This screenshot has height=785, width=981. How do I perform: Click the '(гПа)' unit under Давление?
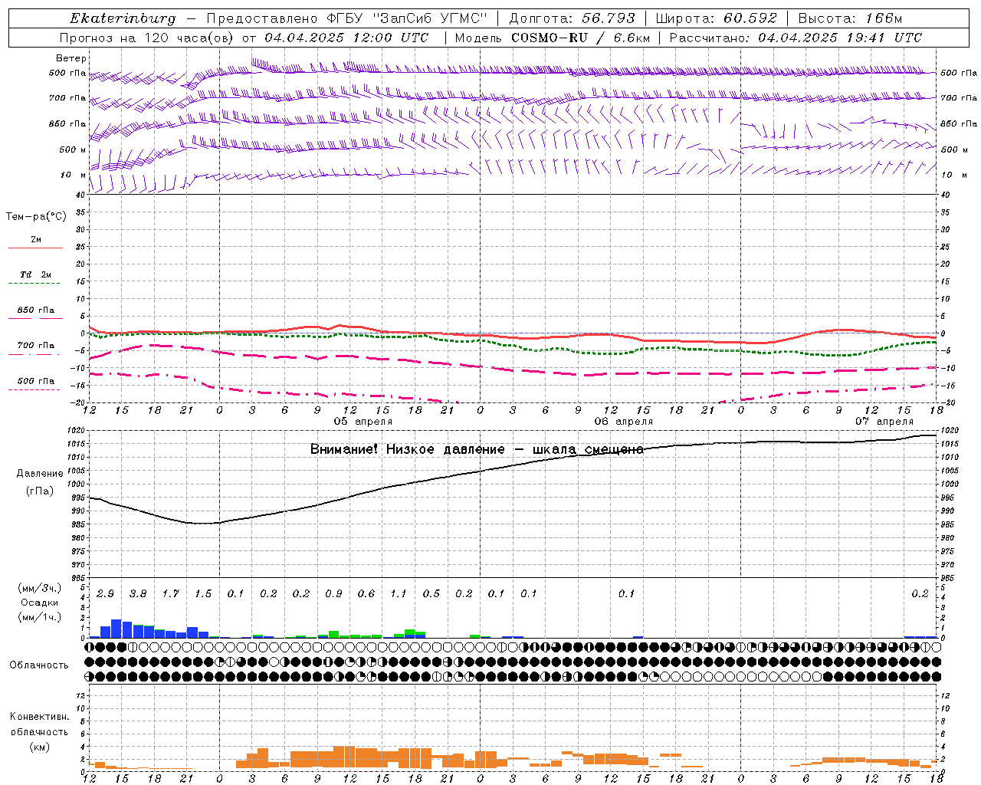40,491
